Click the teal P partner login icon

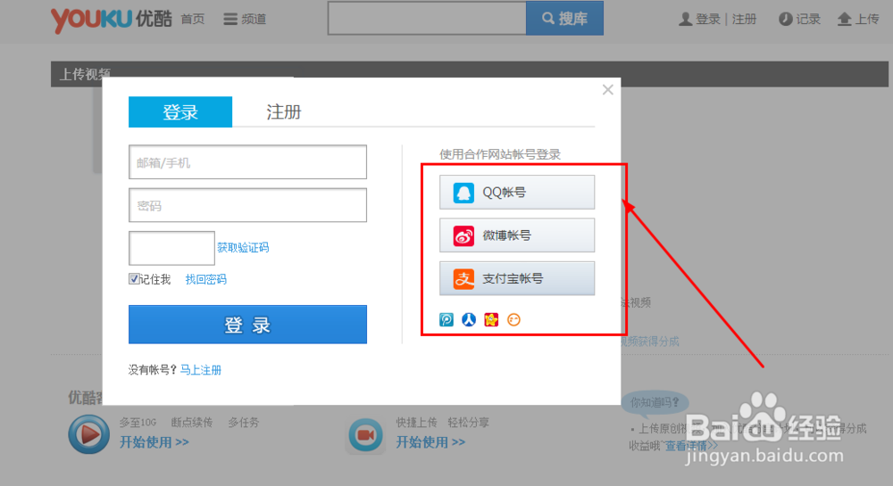click(x=446, y=320)
